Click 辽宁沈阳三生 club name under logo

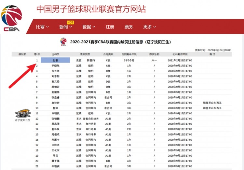click(x=22, y=120)
